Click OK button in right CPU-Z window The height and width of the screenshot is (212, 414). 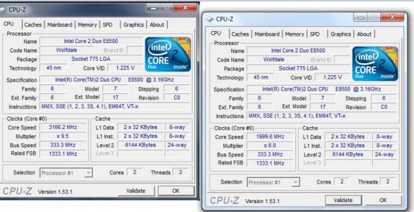point(384,200)
